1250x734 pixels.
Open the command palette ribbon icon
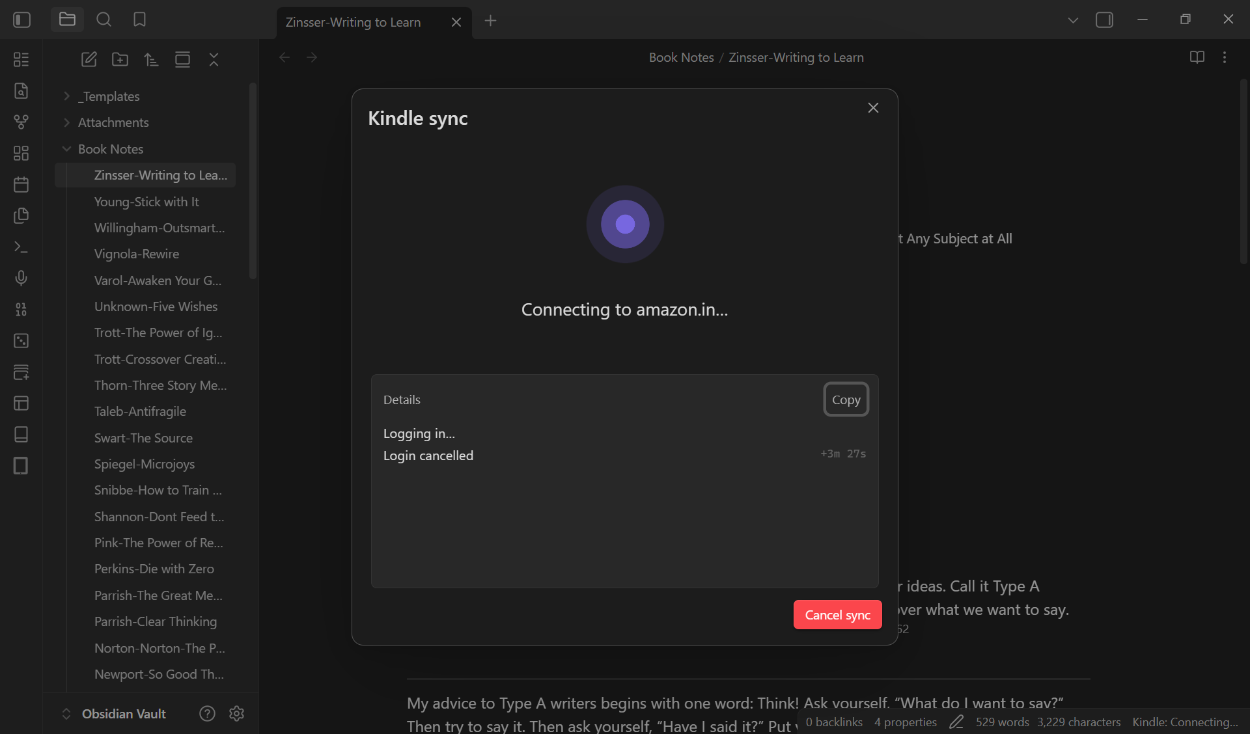click(21, 247)
